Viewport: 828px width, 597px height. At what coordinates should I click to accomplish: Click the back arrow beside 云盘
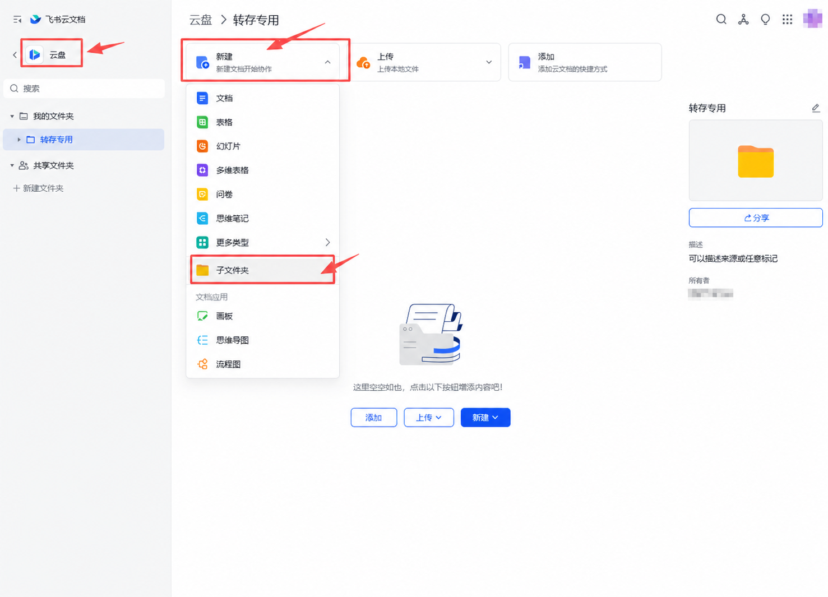click(15, 55)
